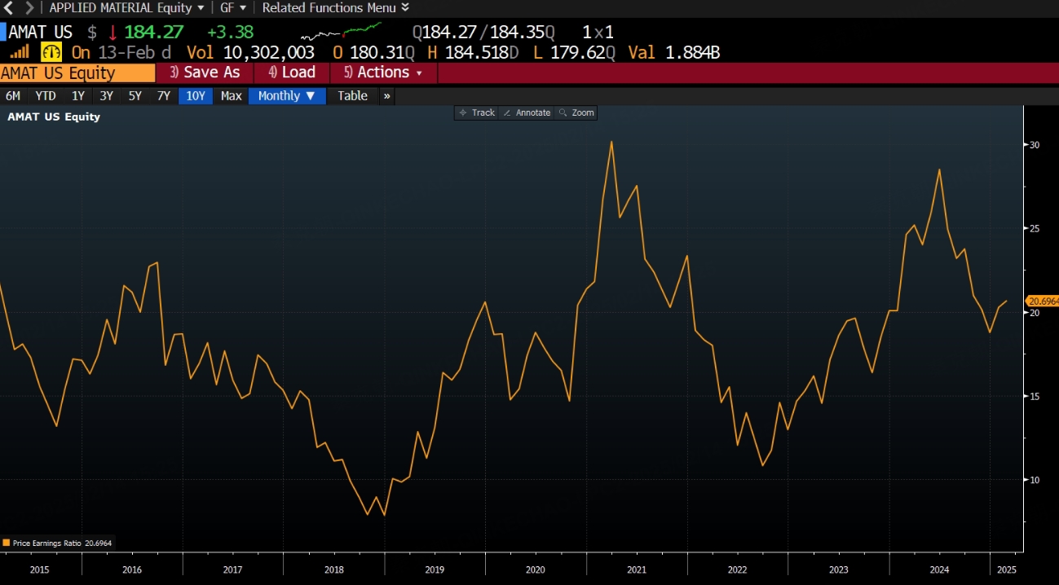This screenshot has width=1059, height=585.
Task: Click the 10 label on the price axis
Action: pyautogui.click(x=1035, y=480)
